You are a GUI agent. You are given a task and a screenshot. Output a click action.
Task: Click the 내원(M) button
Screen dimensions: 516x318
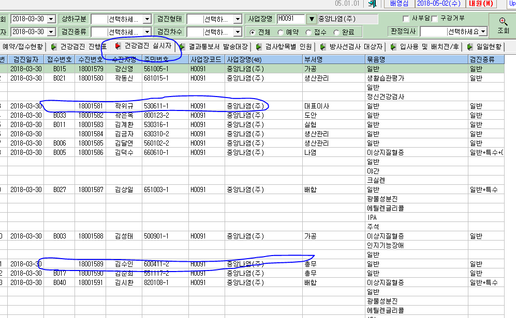tap(481, 4)
